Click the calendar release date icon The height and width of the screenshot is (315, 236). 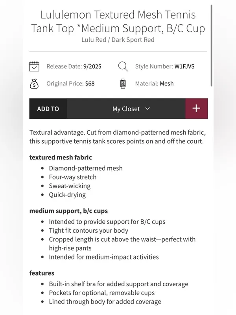pyautogui.click(x=34, y=67)
